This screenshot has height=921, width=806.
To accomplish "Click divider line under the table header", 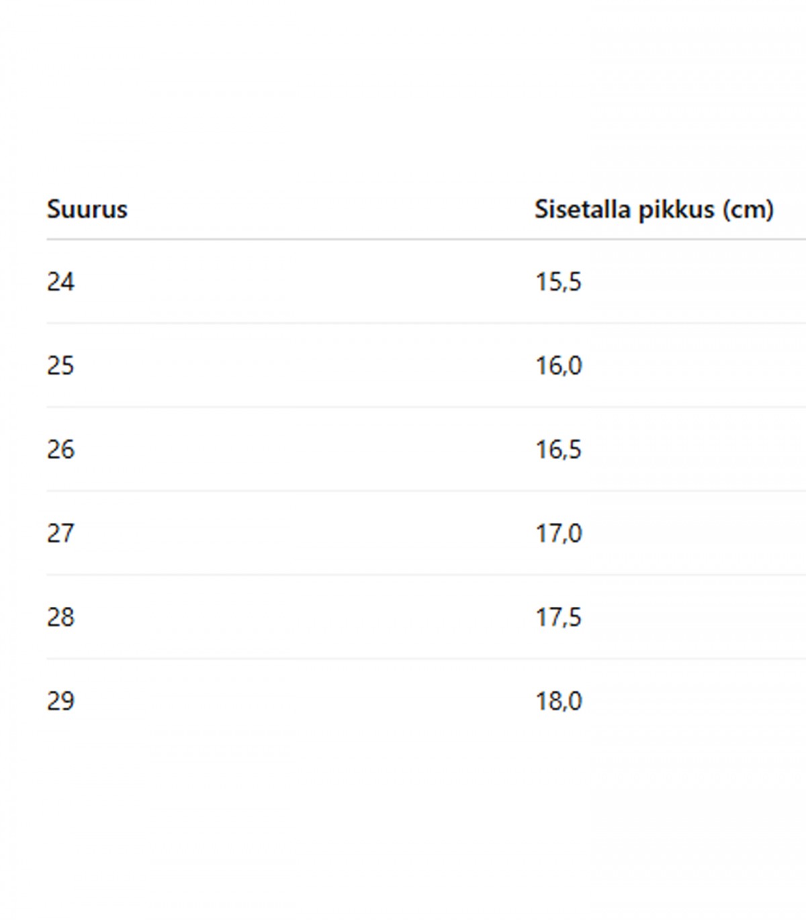I will click(x=426, y=239).
